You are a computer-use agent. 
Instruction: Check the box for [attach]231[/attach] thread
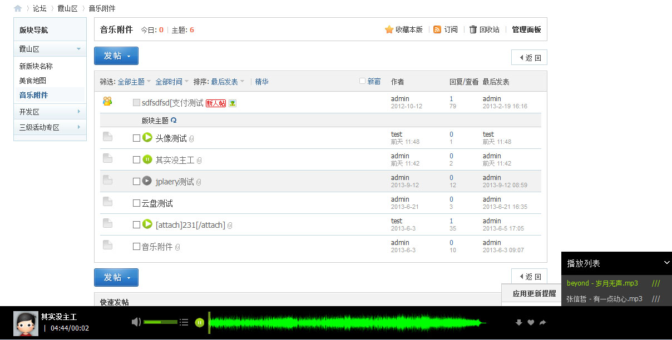(136, 225)
